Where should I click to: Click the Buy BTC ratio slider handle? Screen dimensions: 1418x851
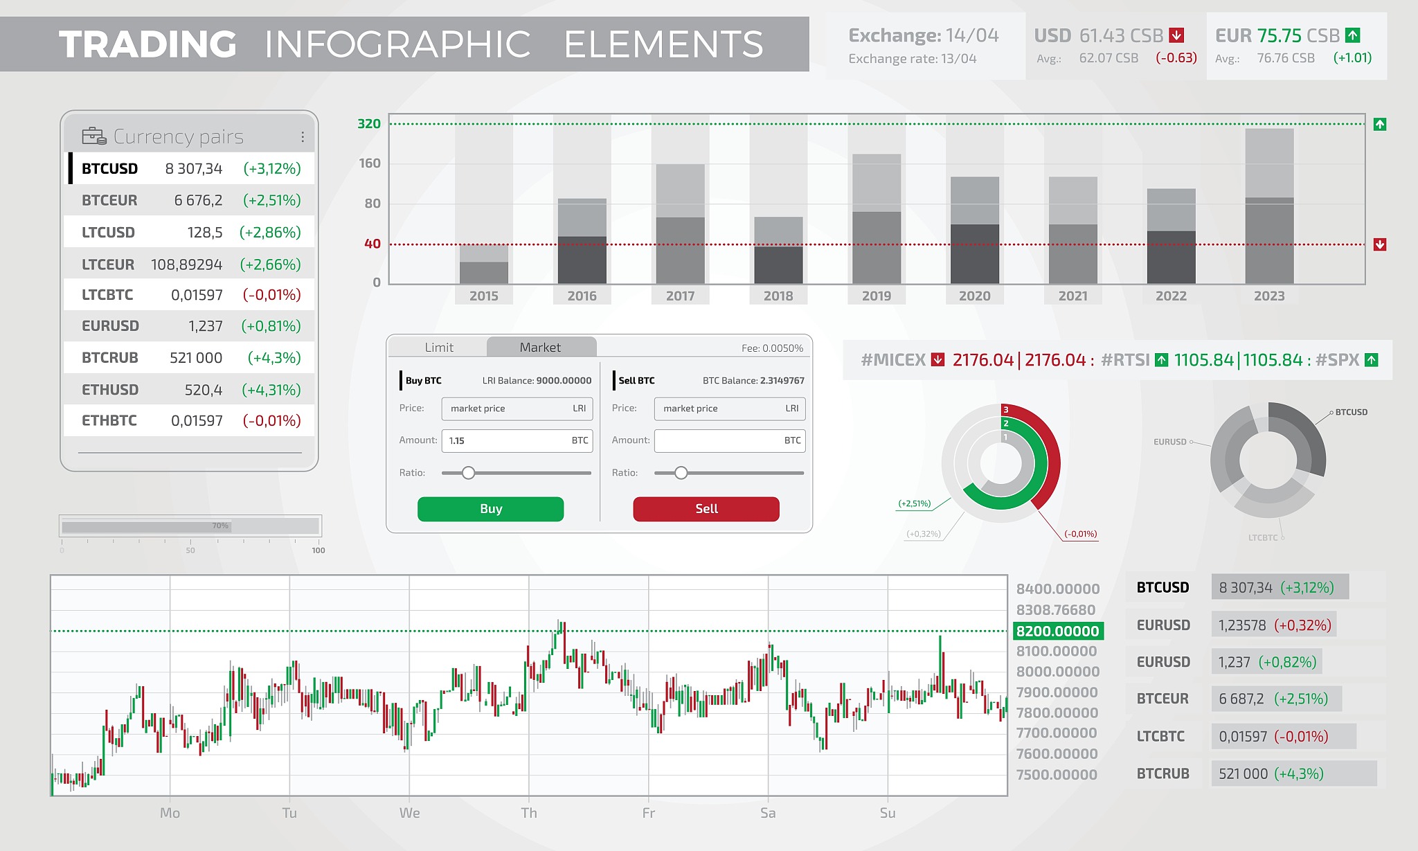(469, 473)
